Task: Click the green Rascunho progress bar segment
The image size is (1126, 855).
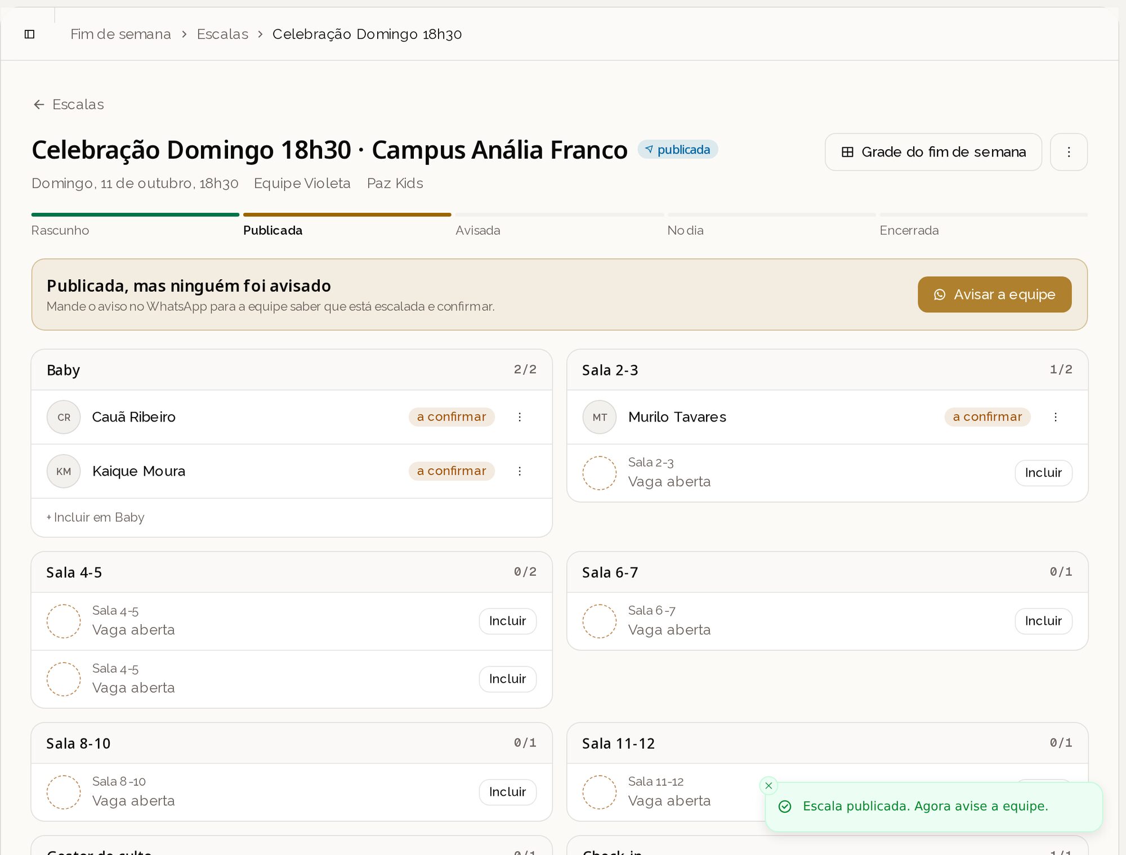Action: coord(135,214)
